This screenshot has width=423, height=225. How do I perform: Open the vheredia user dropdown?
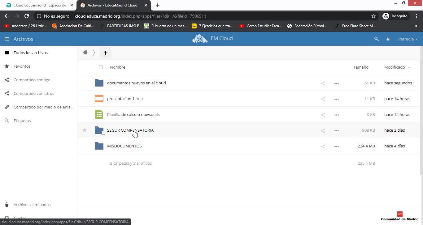click(x=408, y=39)
